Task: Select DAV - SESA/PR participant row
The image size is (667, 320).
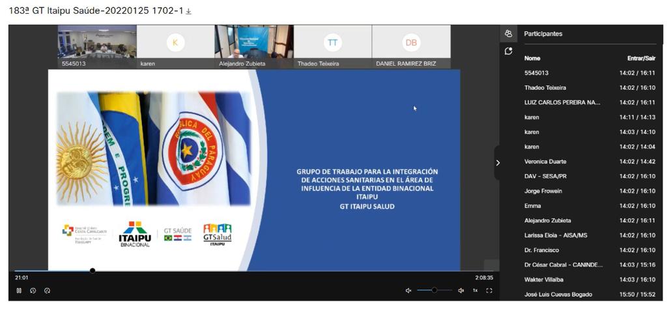Action: [x=589, y=176]
